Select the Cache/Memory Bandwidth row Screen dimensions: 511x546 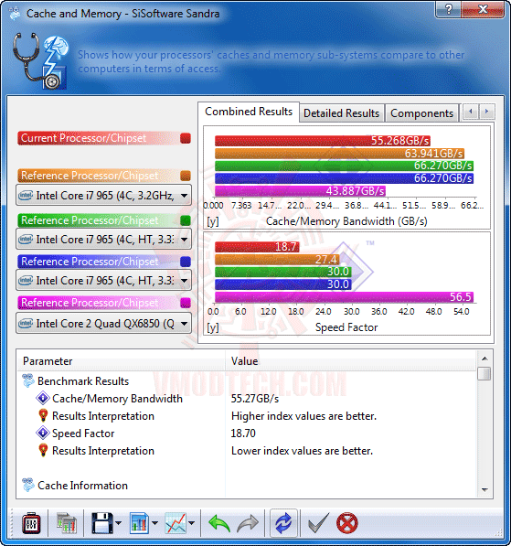click(117, 399)
